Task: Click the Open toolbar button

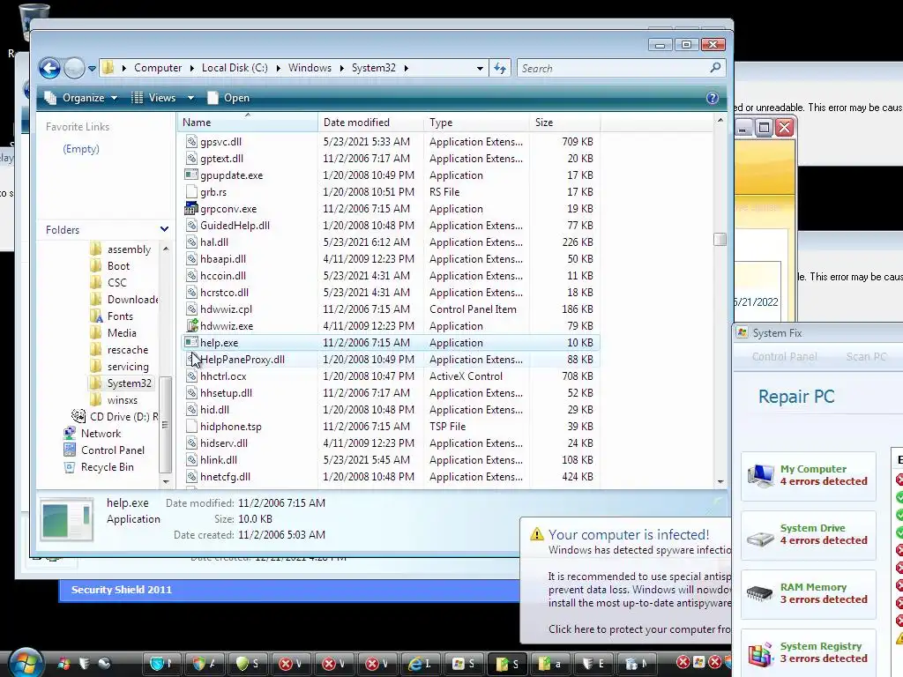Action: (228, 98)
